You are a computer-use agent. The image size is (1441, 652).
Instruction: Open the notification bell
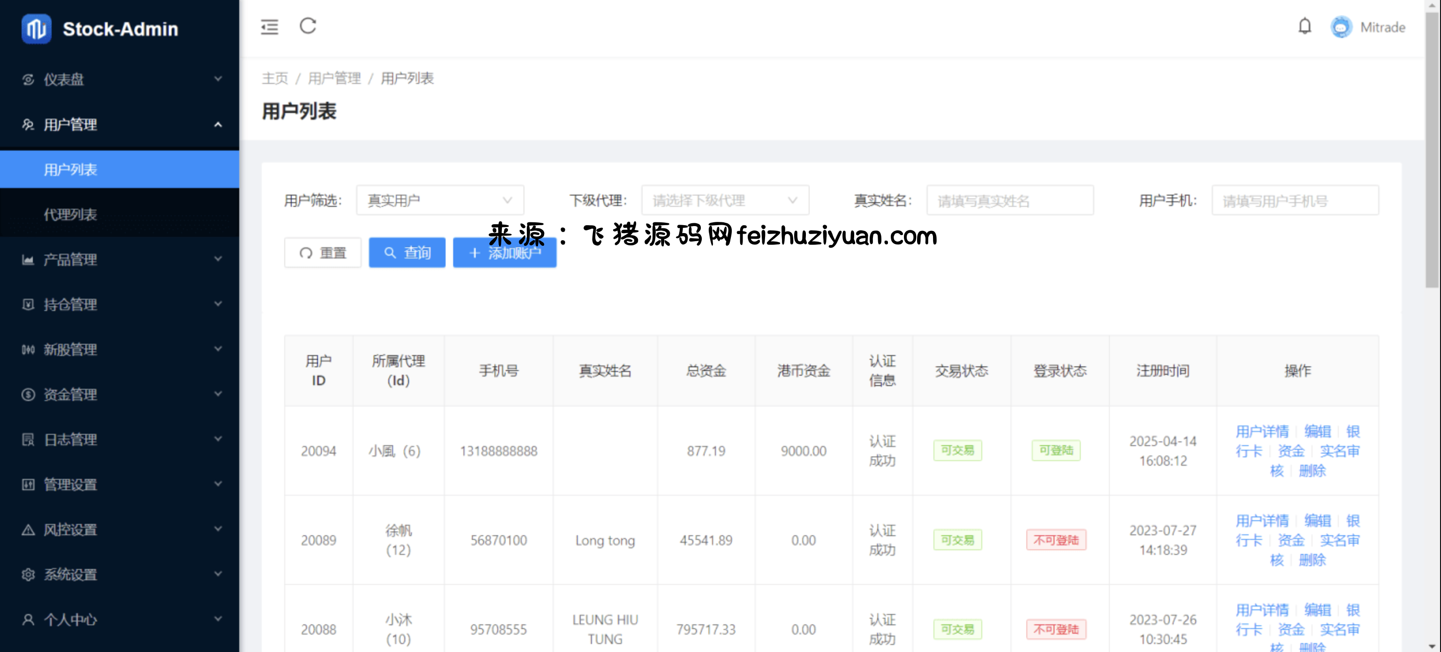(x=1304, y=26)
